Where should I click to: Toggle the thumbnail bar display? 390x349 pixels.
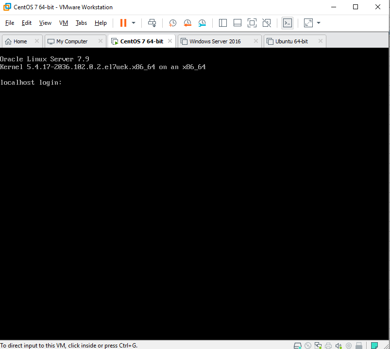(237, 23)
